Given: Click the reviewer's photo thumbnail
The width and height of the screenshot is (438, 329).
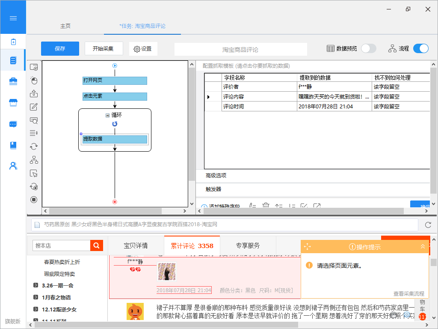Looking at the screenshot, I should [167, 271].
